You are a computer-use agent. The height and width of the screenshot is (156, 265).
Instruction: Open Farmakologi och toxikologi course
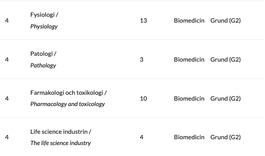click(x=67, y=93)
